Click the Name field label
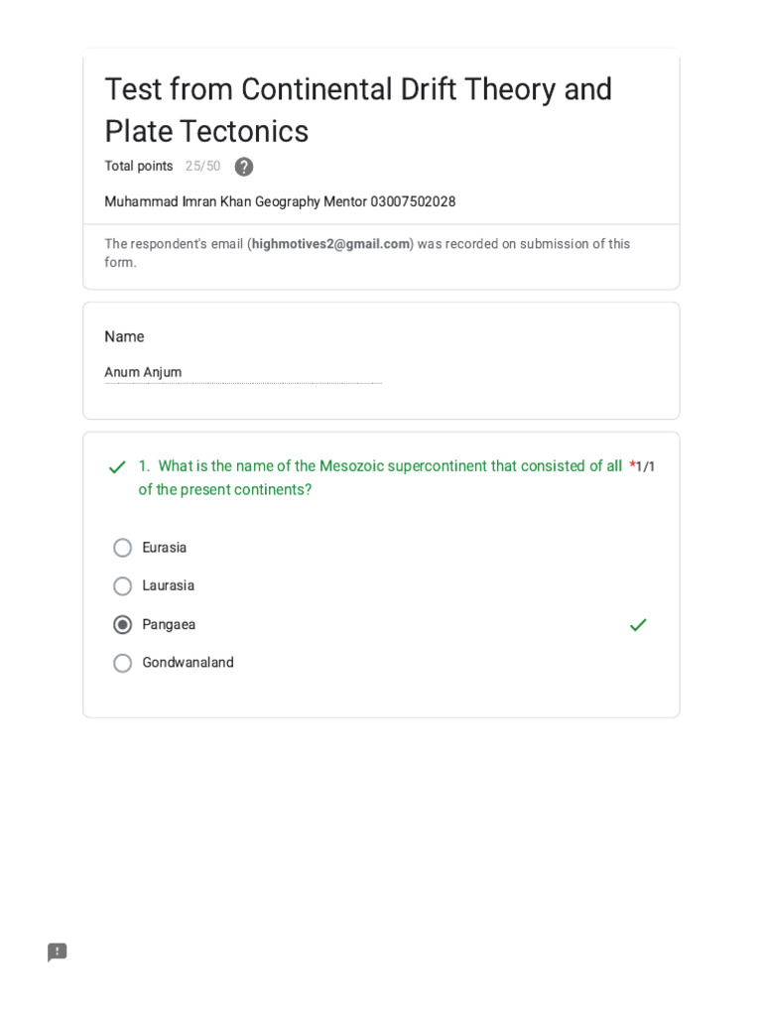The width and height of the screenshot is (762, 1016). tap(124, 337)
